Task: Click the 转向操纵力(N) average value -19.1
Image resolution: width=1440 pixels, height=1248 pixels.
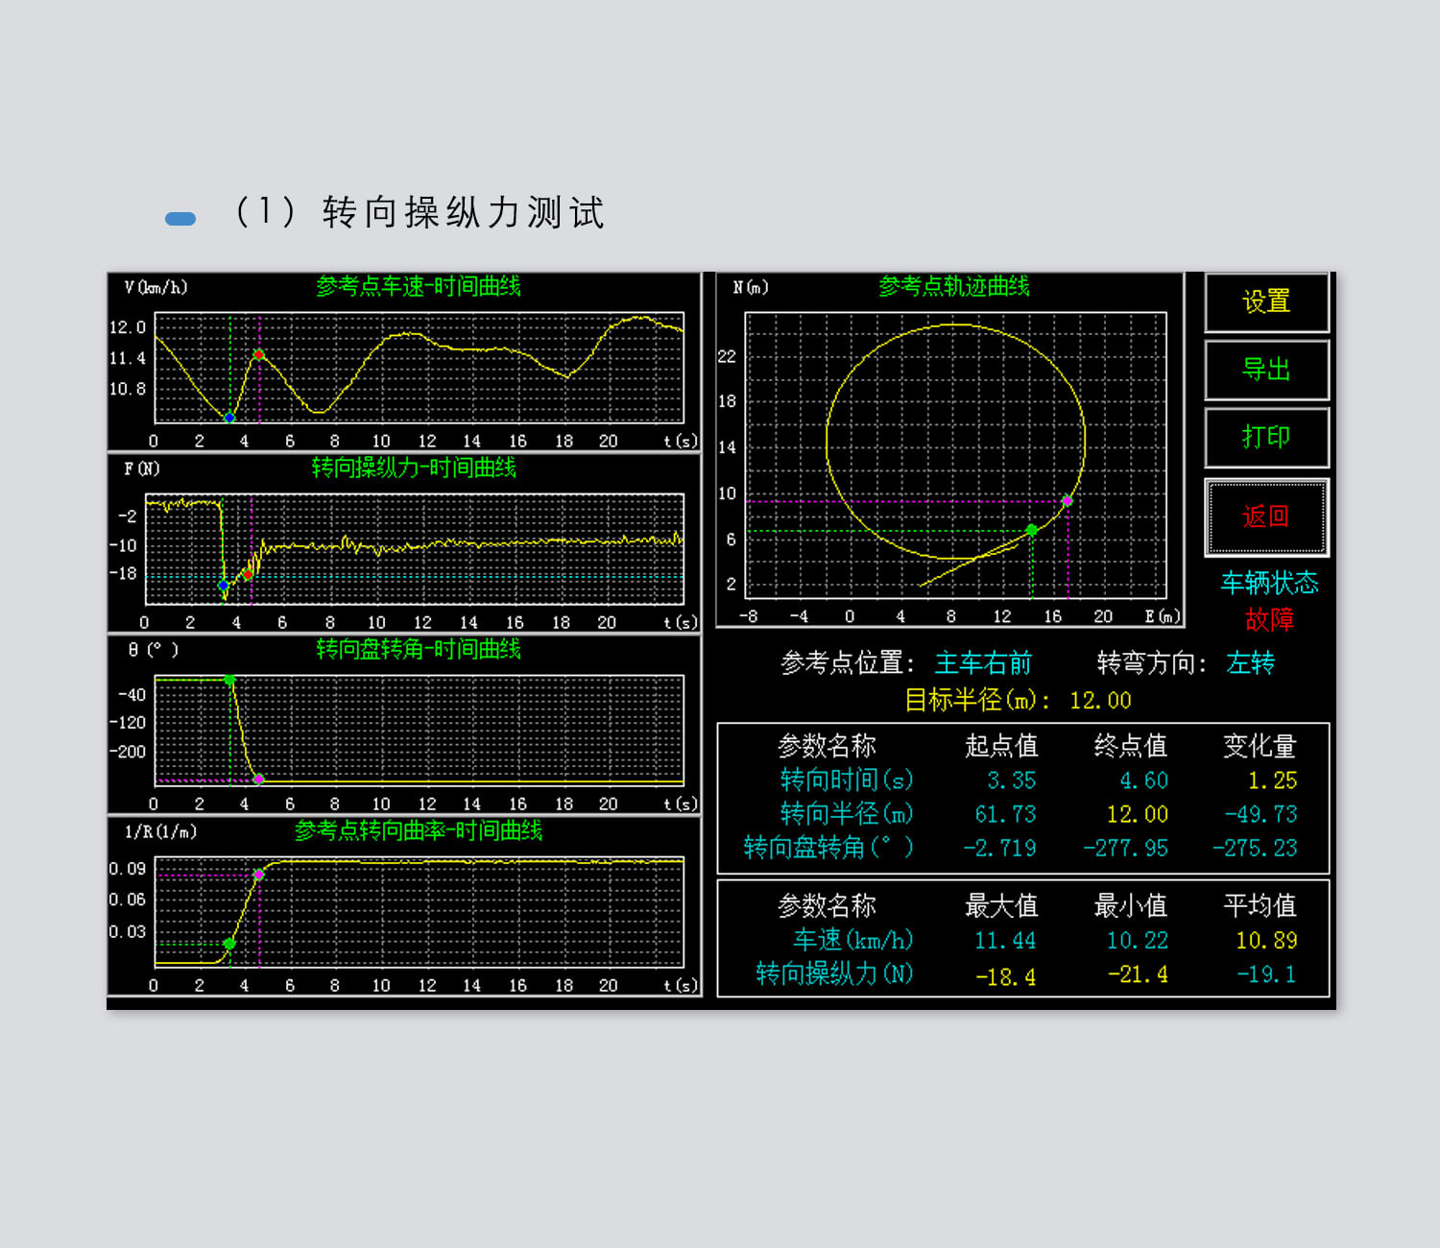Action: point(1265,974)
